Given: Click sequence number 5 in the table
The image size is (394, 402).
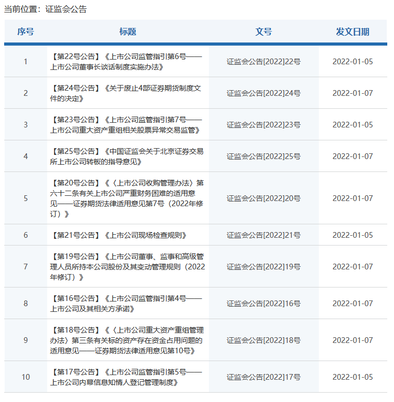Looking at the screenshot, I should pyautogui.click(x=25, y=198).
